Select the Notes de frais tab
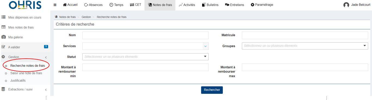372x100 pixels. coord(160,5)
